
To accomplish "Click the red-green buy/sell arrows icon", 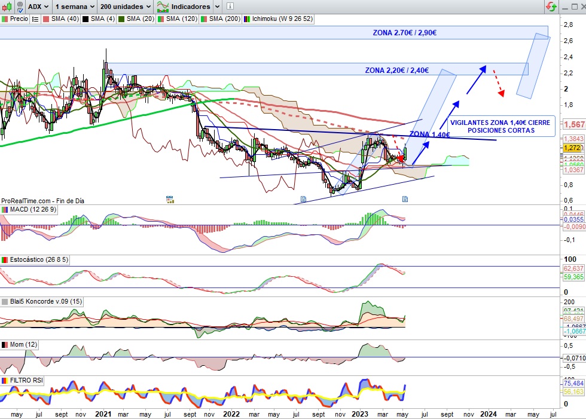I will pos(550,7).
